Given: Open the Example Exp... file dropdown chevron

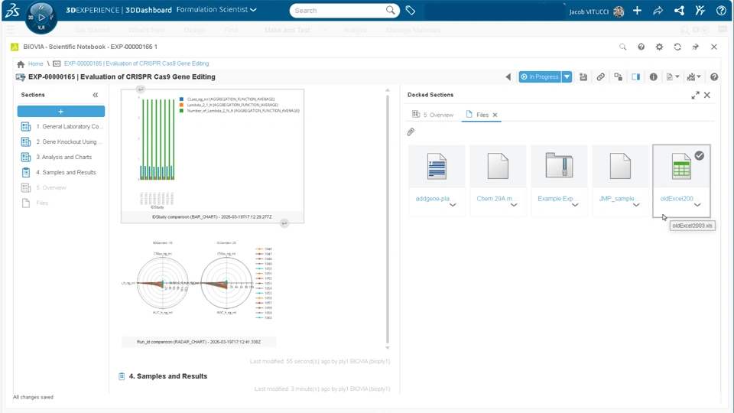Looking at the screenshot, I should 575,205.
